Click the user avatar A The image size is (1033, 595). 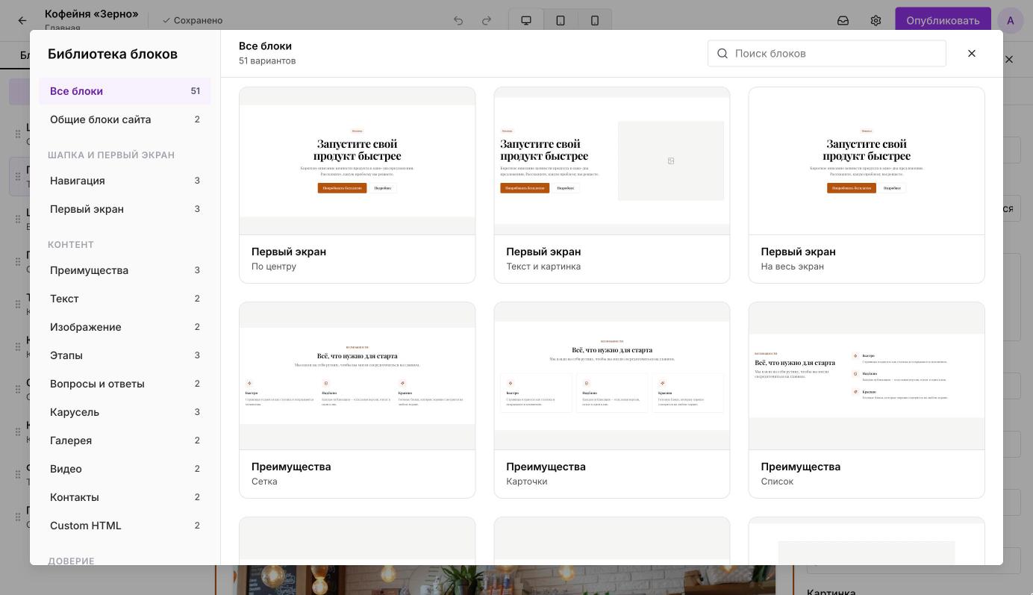click(1011, 20)
